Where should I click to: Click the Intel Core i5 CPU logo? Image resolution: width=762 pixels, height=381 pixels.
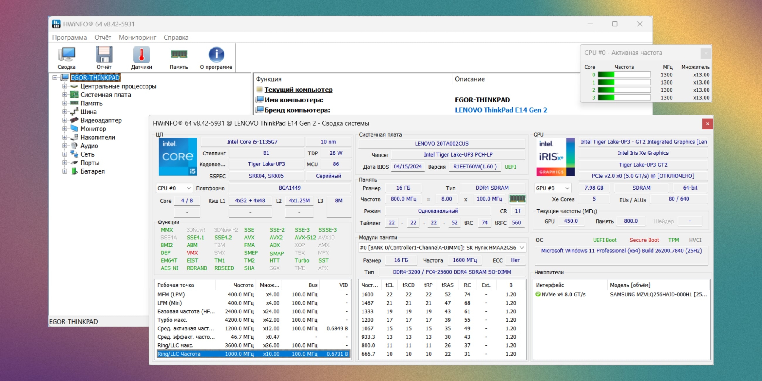[178, 157]
